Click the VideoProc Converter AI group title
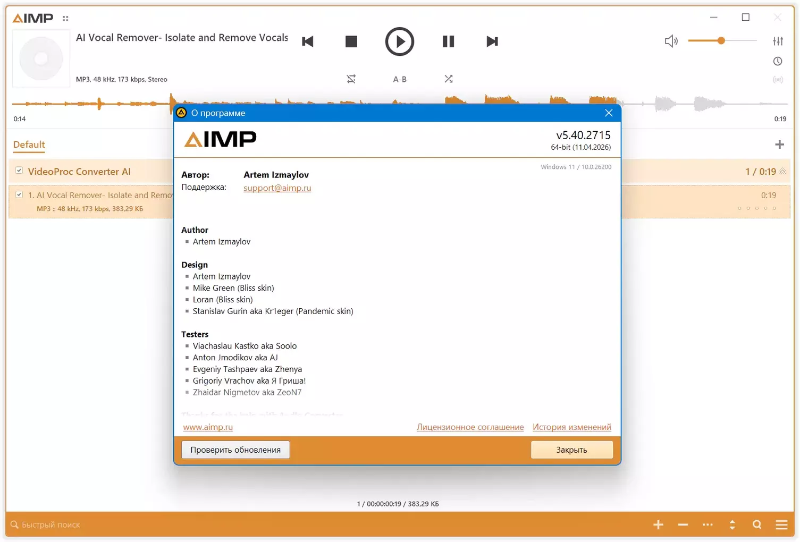 [79, 172]
